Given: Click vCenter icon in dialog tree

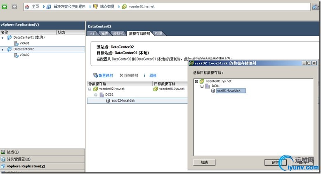Looking at the screenshot, I should click(x=202, y=81).
